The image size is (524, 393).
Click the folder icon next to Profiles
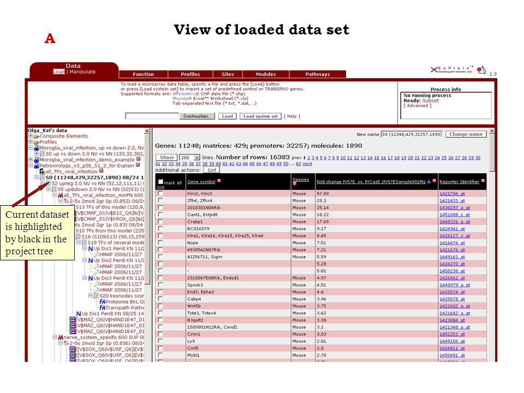pyautogui.click(x=37, y=142)
